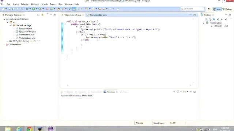Click the Open Type toolbar icon
Image resolution: width=234 pixels, height=131 pixels.
tap(58, 9)
